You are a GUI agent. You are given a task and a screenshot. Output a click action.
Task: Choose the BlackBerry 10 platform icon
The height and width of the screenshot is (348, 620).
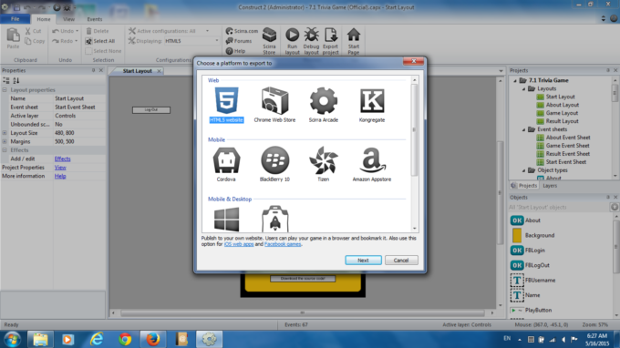(x=274, y=160)
